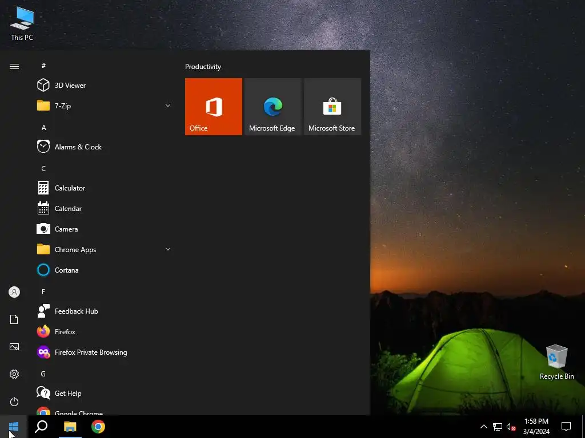
Task: Launch Cortana from the app list
Action: pos(105,270)
